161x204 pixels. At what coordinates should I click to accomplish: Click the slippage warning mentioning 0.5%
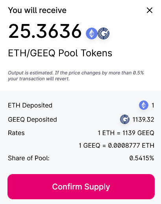76,76
